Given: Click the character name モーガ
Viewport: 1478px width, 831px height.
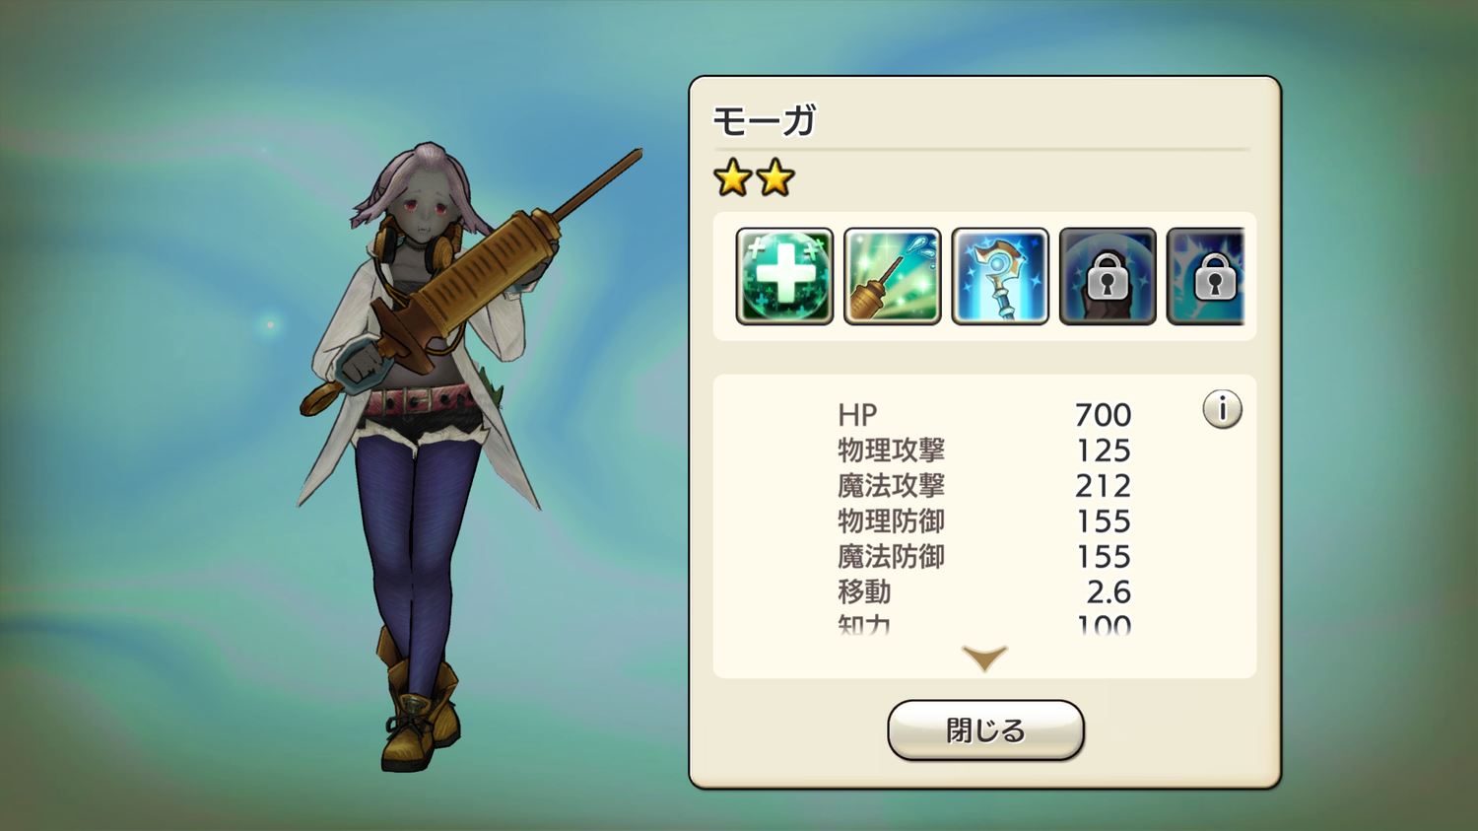Looking at the screenshot, I should (765, 121).
